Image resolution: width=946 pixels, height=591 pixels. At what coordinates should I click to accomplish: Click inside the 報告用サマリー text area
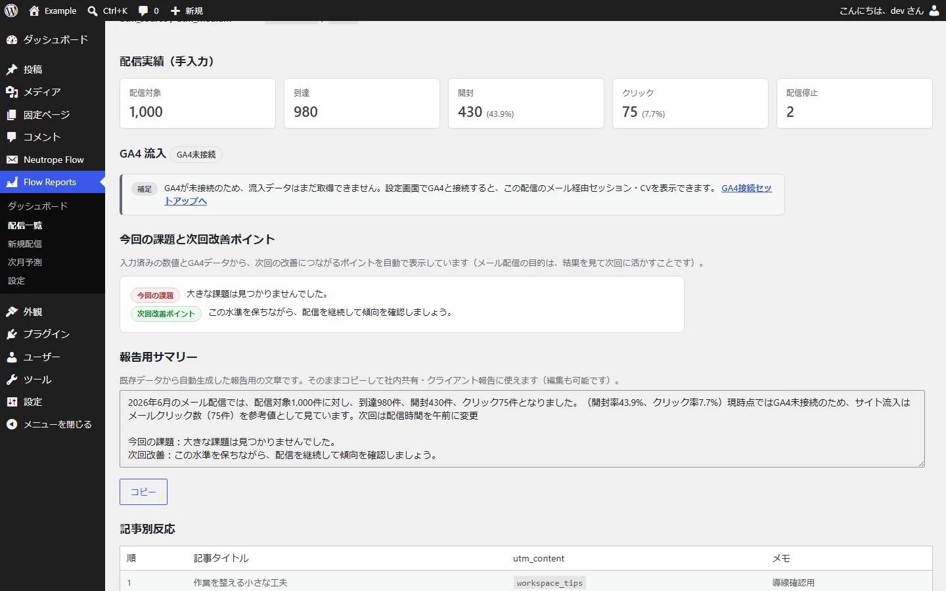(x=522, y=429)
